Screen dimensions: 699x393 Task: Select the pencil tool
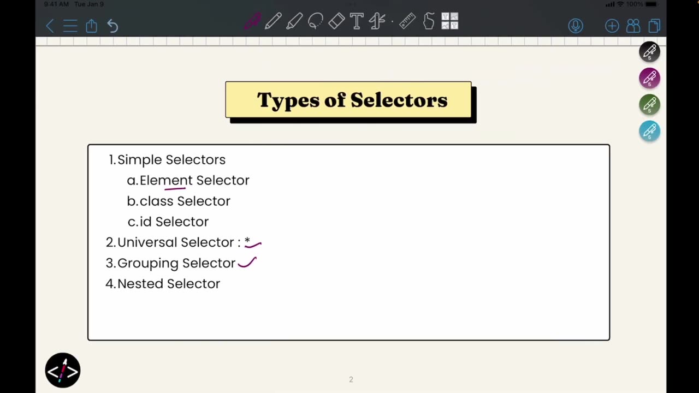pyautogui.click(x=274, y=22)
